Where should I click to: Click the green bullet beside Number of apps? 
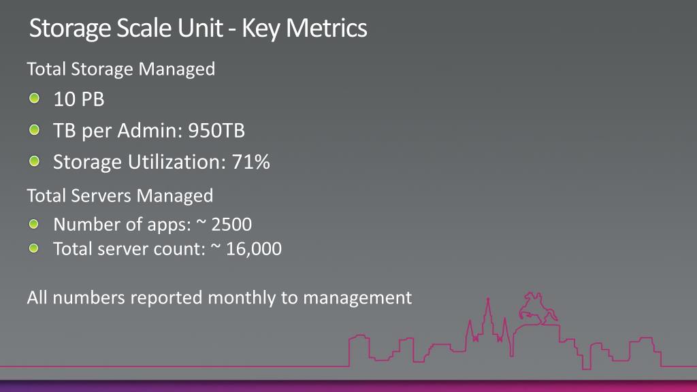tap(34, 224)
